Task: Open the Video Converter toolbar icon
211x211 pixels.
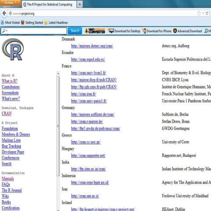Action: [x=95, y=31]
